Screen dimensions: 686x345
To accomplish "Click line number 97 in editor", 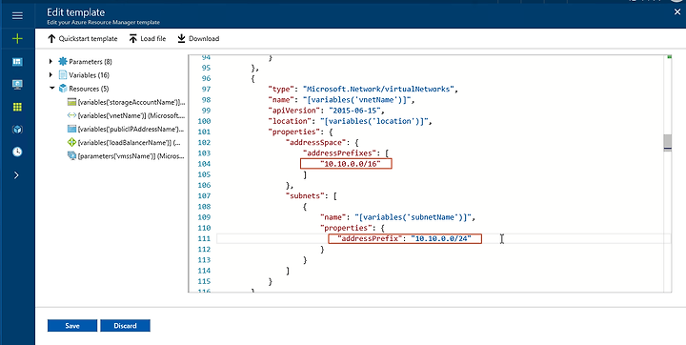I will click(206, 89).
